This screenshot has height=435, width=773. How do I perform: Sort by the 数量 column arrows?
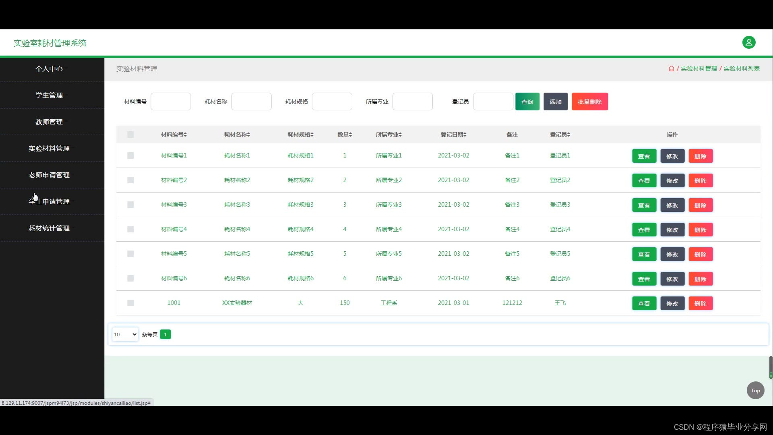(350, 135)
